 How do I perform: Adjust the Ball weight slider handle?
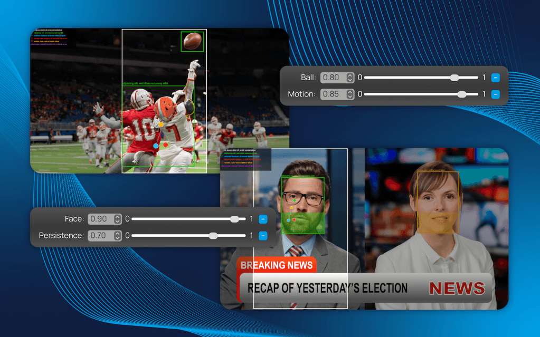[x=454, y=78]
